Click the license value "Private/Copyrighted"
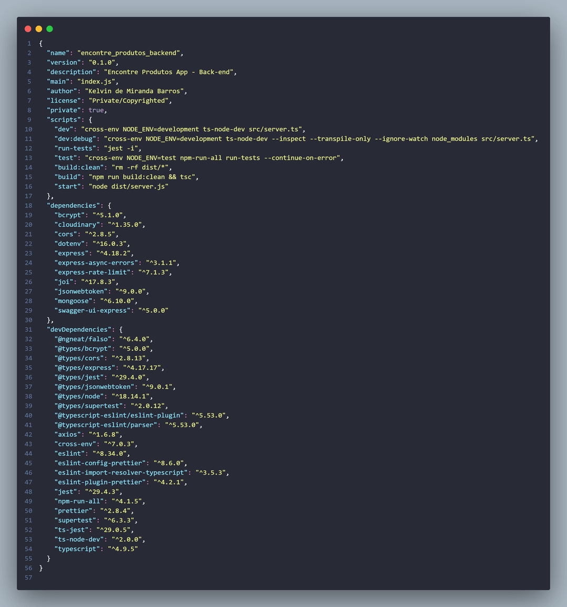Image resolution: width=567 pixels, height=607 pixels. point(129,101)
